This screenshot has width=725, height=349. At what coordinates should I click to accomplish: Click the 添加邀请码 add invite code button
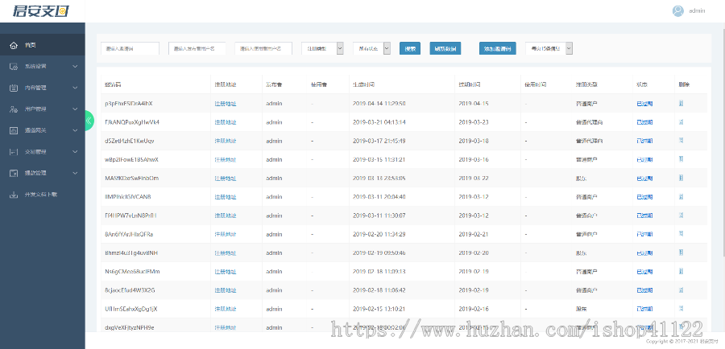click(x=498, y=48)
